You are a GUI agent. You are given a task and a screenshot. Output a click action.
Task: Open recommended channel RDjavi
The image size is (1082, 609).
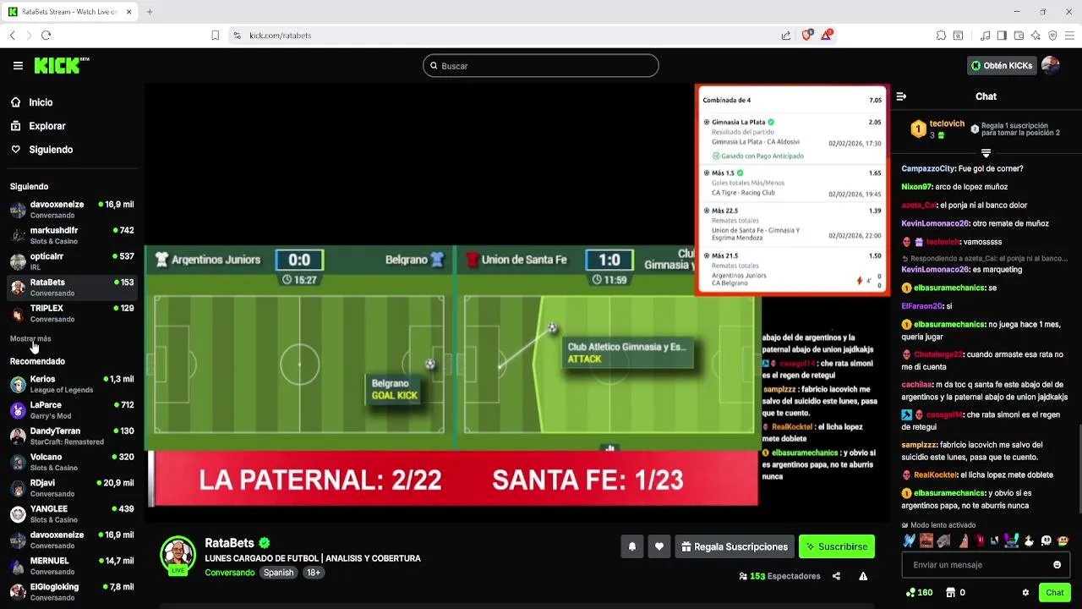coord(72,488)
